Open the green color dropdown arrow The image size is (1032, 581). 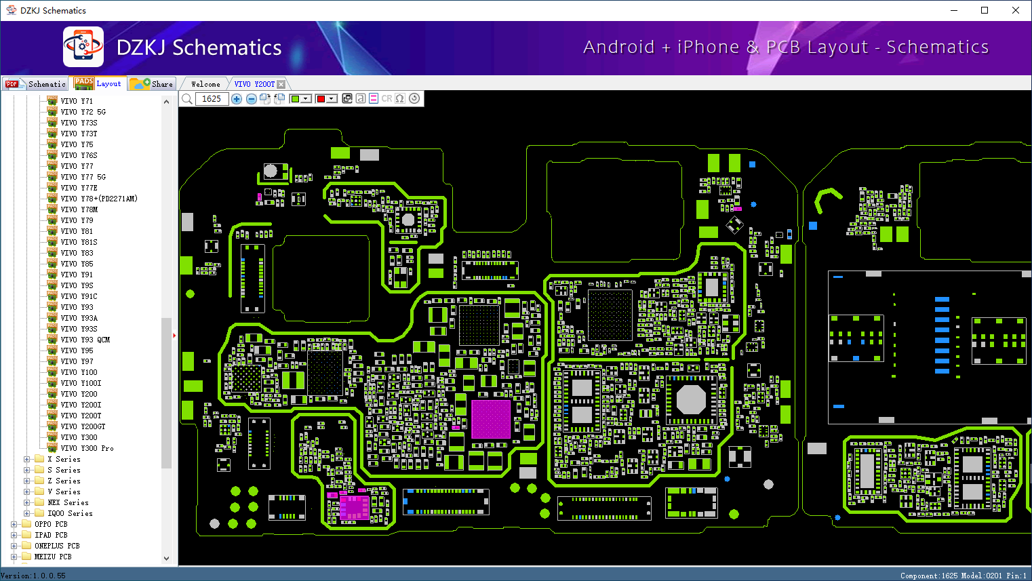point(306,99)
